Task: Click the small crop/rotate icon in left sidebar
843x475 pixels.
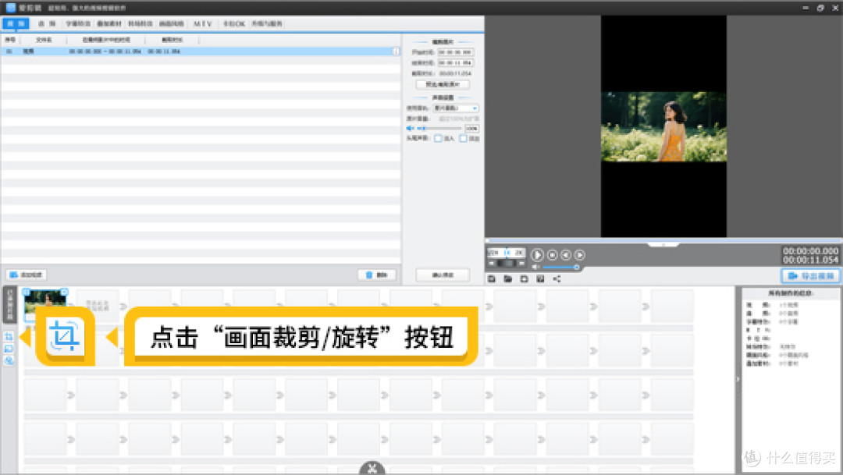Action: (x=9, y=337)
